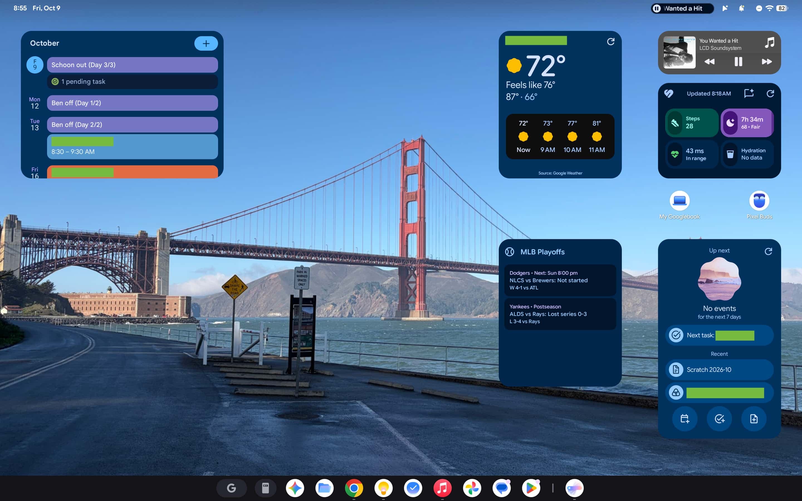
Task: Refresh the health stats widget
Action: click(x=770, y=94)
